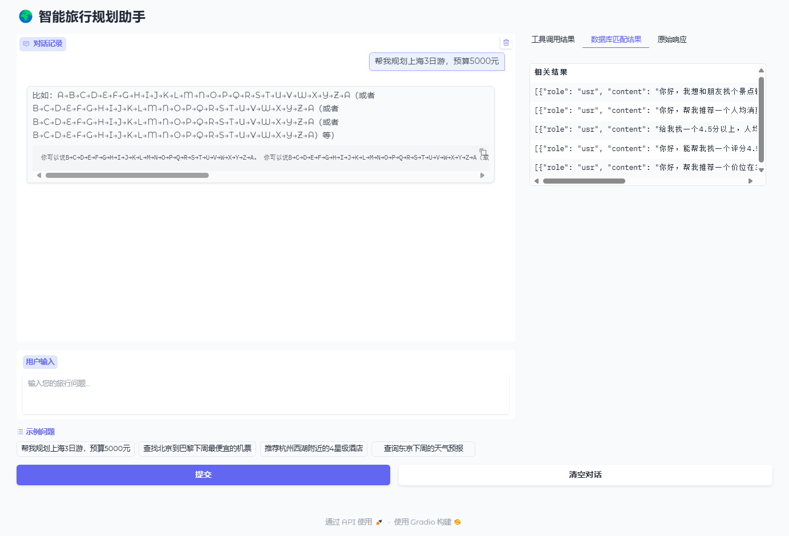Choose example 帮我规划上海3日游，预算5000元
The width and height of the screenshot is (789, 536).
[x=76, y=449]
